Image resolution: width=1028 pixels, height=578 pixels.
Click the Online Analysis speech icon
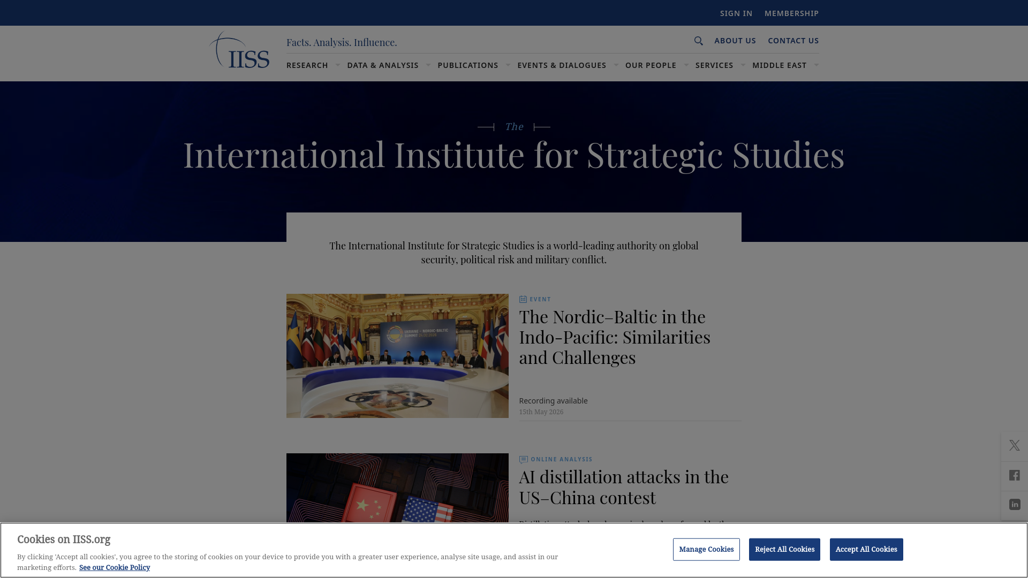coord(524,459)
